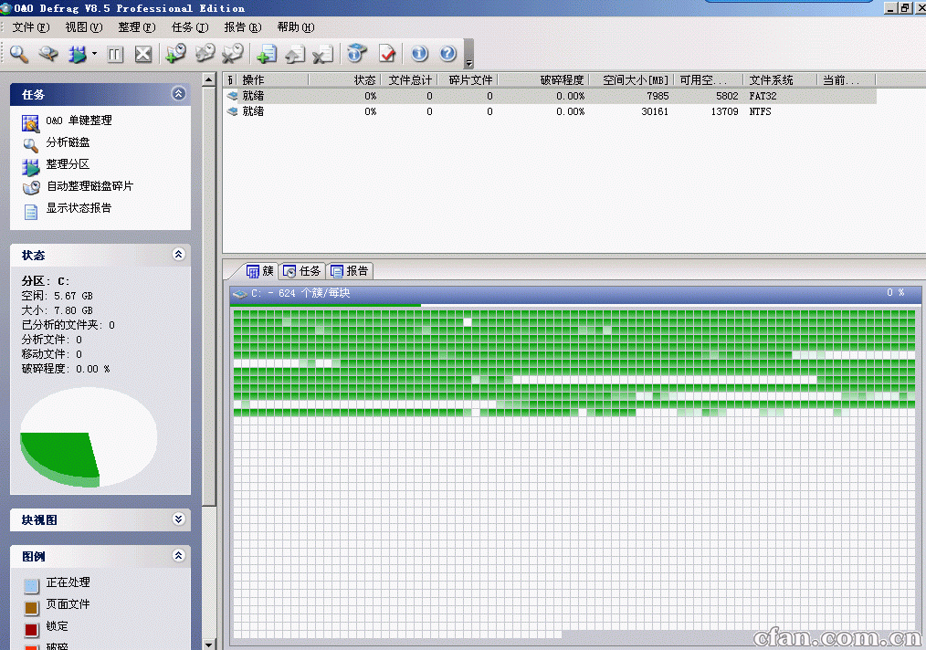Click the 自动整理磁盘碎片 clock icon
The image size is (926, 650).
tap(31, 188)
